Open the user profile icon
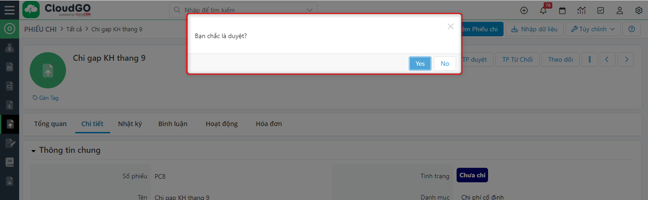The width and height of the screenshot is (648, 200). coord(620,10)
